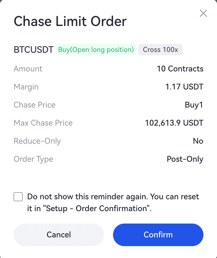
Task: Click the Chase Limit Order title
Action: (x=70, y=21)
